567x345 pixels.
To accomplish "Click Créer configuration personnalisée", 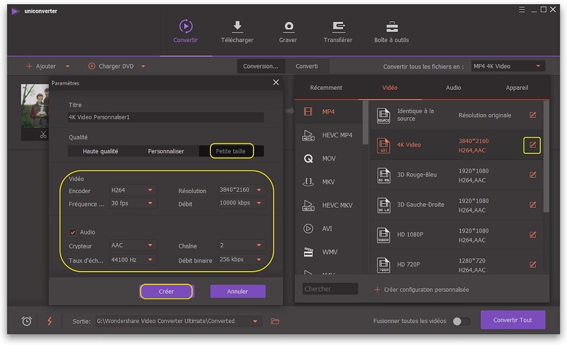I will tap(422, 290).
